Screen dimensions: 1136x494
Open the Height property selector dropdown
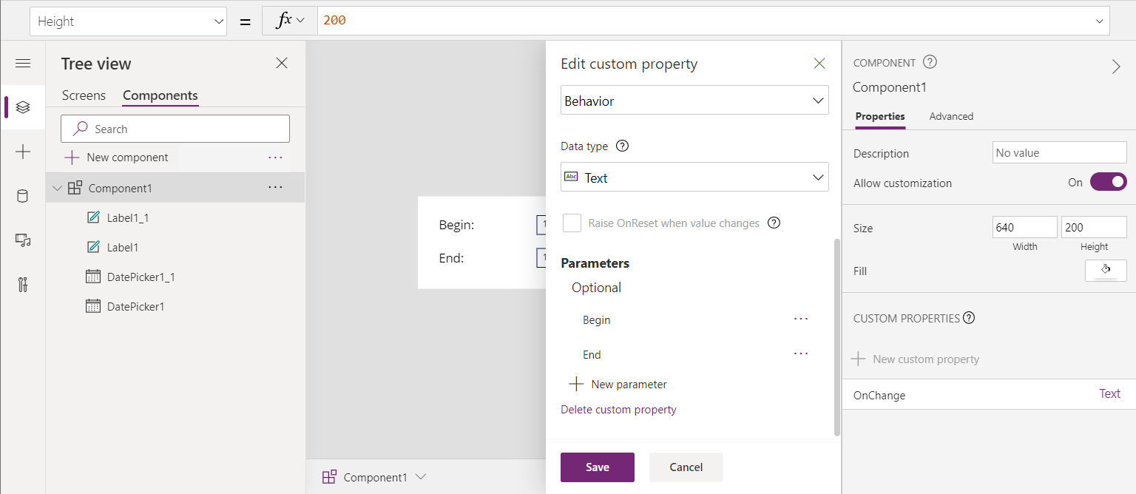click(128, 21)
